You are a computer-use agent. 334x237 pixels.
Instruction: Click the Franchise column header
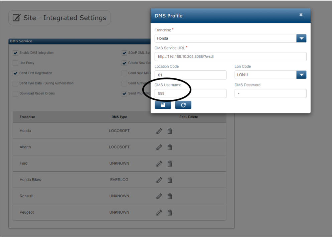pos(27,117)
